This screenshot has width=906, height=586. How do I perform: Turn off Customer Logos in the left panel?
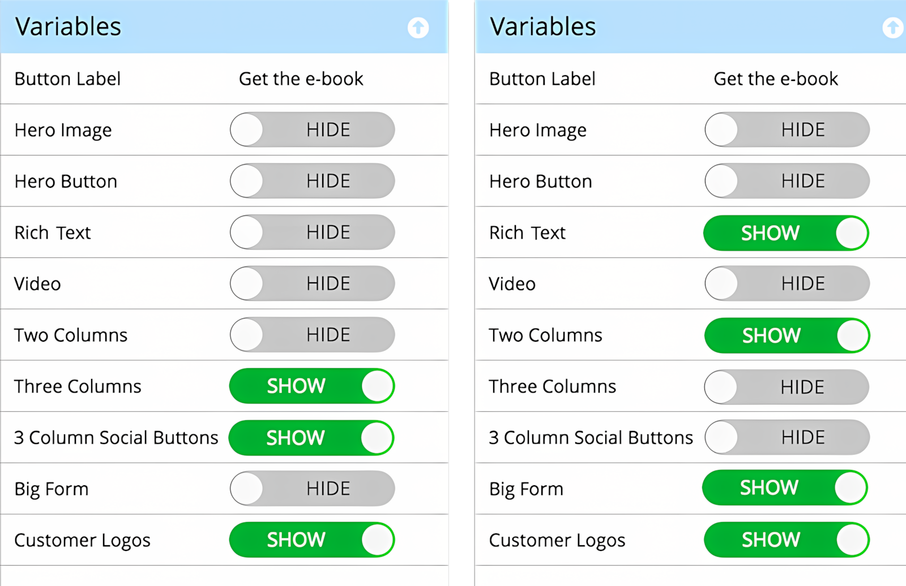click(x=311, y=540)
